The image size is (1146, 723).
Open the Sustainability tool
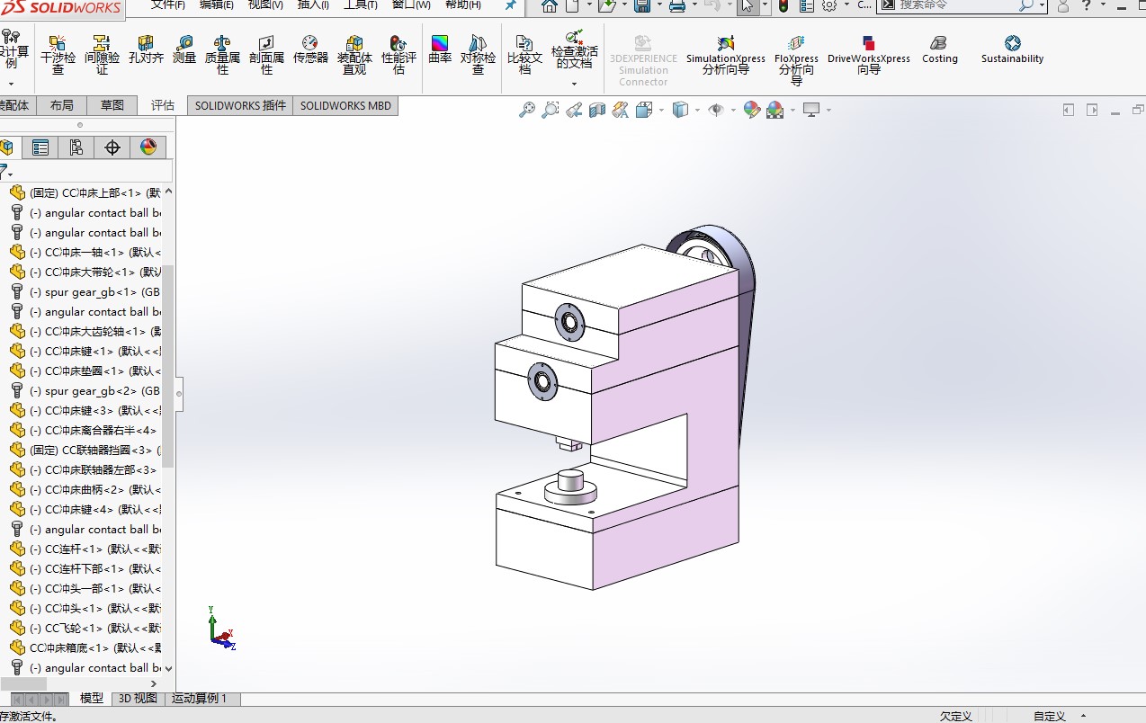pos(1012,50)
